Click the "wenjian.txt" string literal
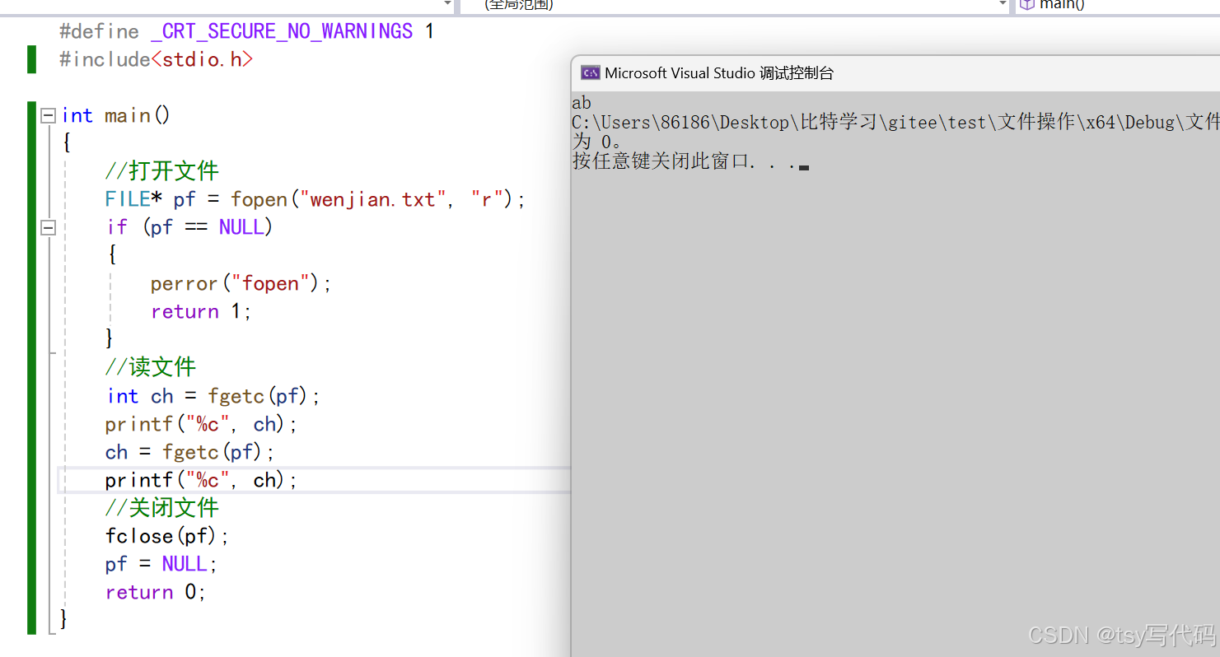The image size is (1220, 657). 373,199
